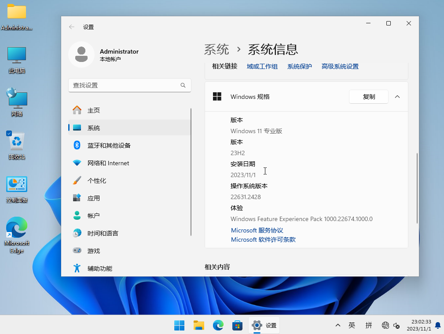The image size is (444, 334).
Task: Open 高级系统设置 link
Action: pyautogui.click(x=340, y=66)
